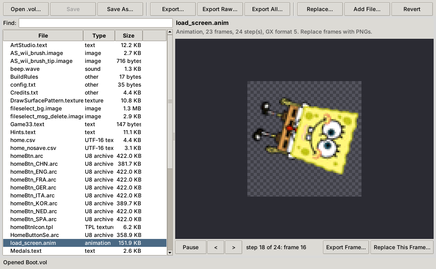This screenshot has height=269, width=436.
Task: Select homeBtn.arc archive
Action: click(x=85, y=156)
